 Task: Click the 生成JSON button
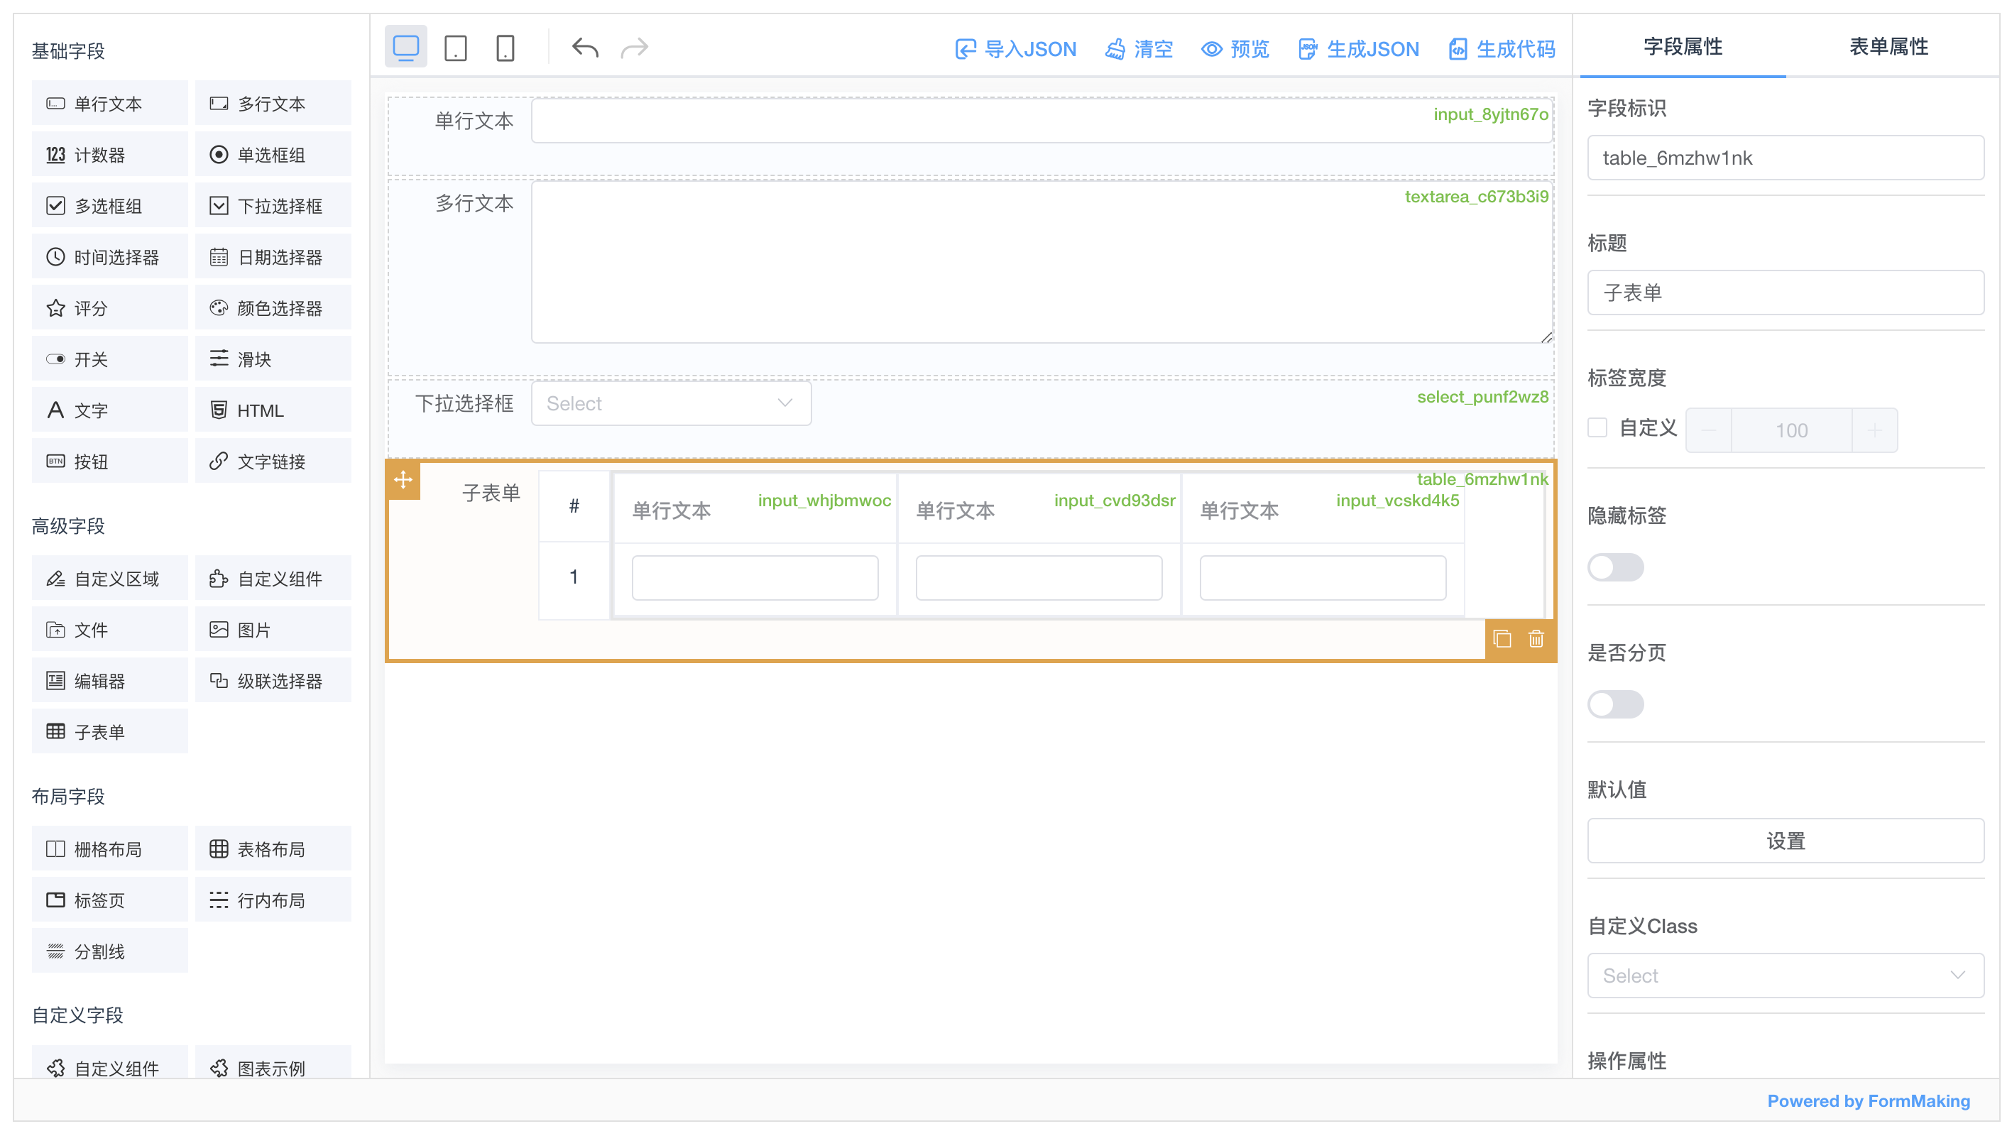(x=1358, y=49)
